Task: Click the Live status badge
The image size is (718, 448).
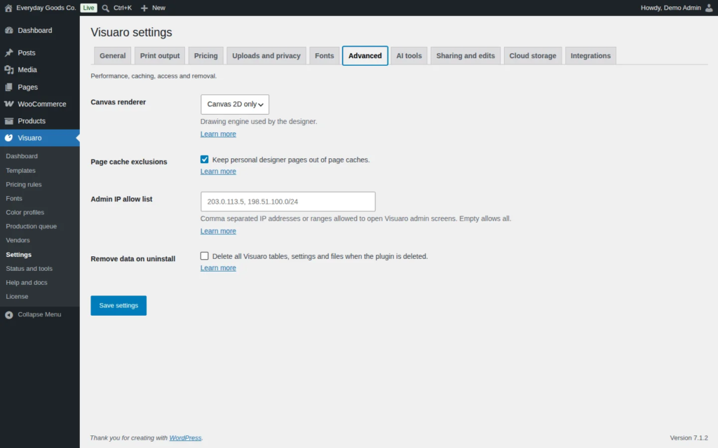Action: click(x=88, y=8)
